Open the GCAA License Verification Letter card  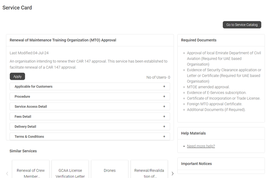[70, 169]
